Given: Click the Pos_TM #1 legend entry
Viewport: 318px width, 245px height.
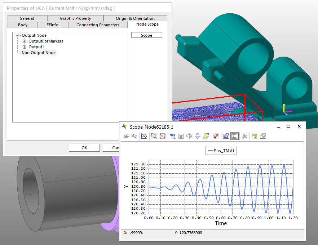Looking at the screenshot, I should pyautogui.click(x=221, y=151).
